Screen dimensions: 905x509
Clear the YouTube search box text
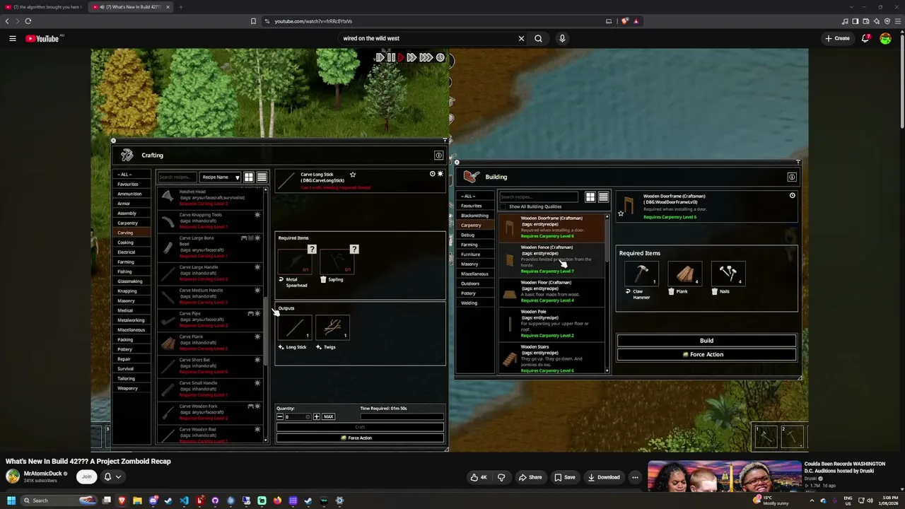(521, 39)
